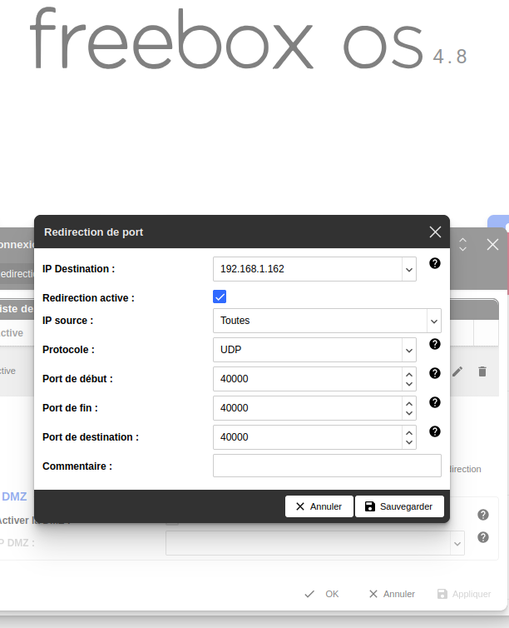Expand IP source dropdown arrow
Viewport: 509px width, 628px height.
point(434,321)
